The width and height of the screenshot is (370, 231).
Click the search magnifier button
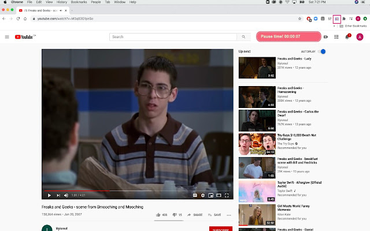tap(243, 37)
